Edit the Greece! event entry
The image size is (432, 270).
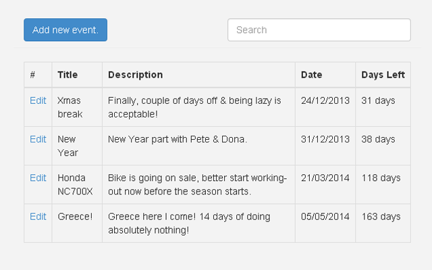tap(38, 217)
